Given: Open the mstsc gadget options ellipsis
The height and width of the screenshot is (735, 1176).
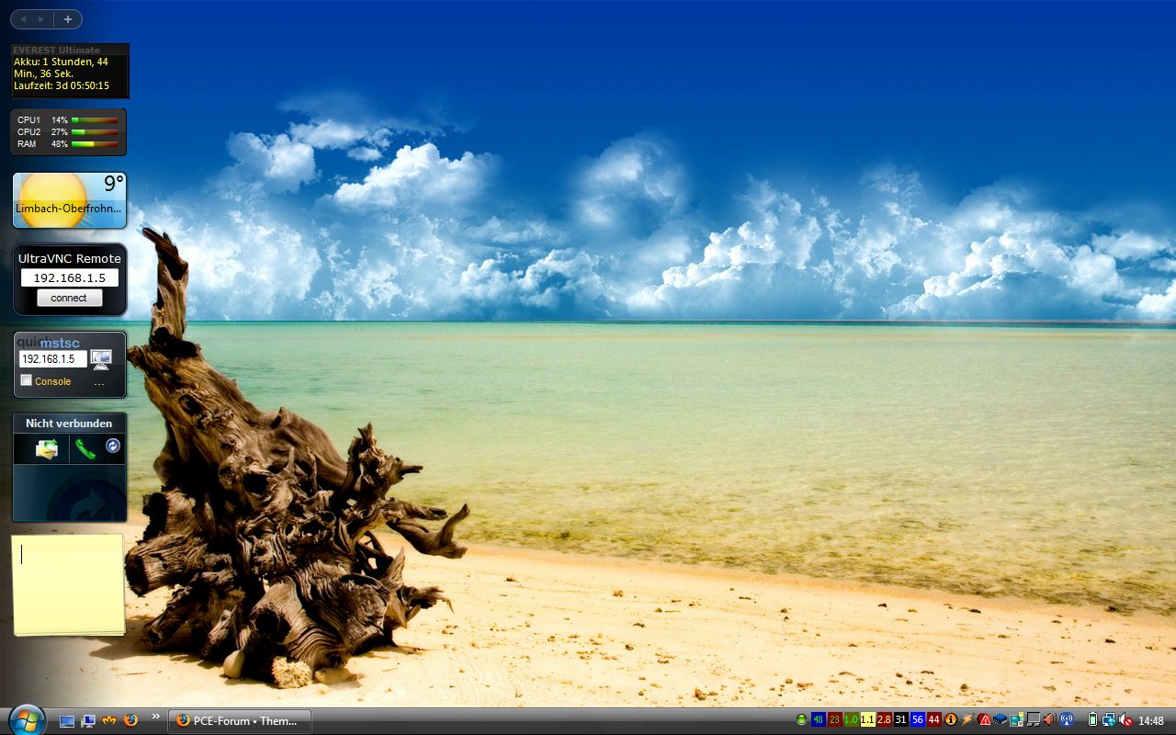Looking at the screenshot, I should 99,381.
